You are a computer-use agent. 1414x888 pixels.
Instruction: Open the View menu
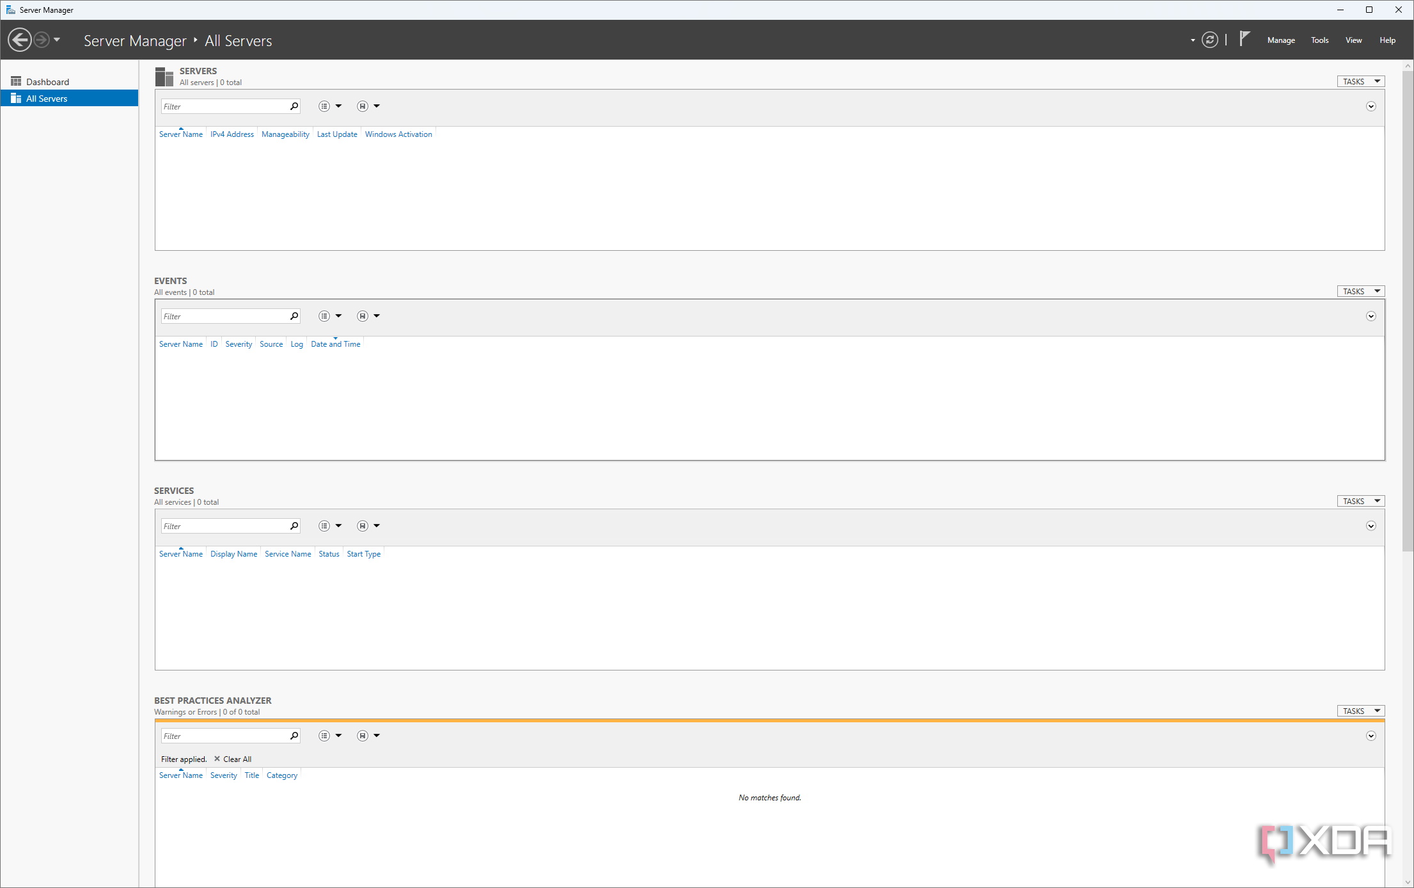tap(1353, 40)
